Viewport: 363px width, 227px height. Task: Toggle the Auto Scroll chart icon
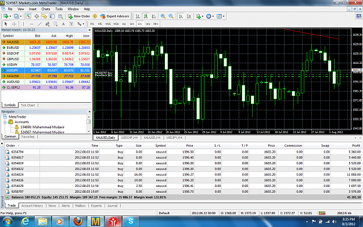[181, 16]
